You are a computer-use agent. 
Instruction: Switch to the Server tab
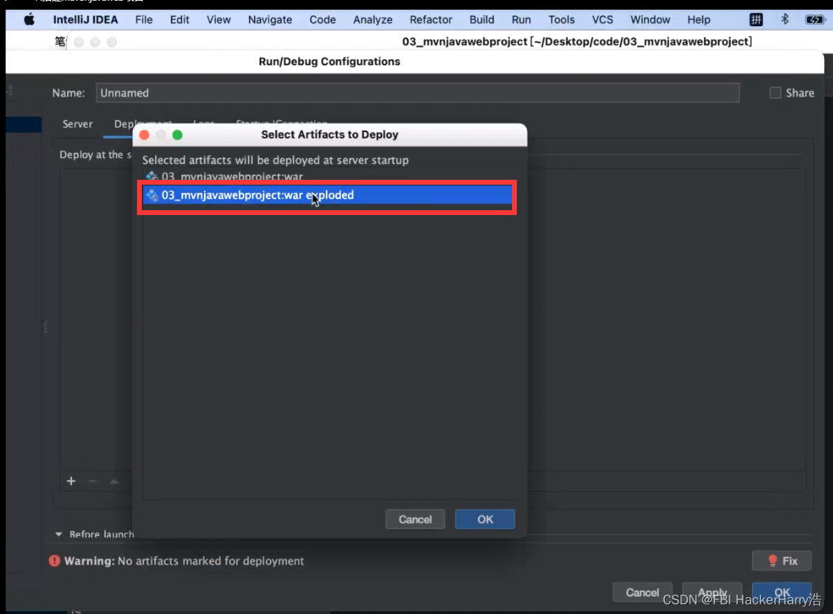pos(77,124)
